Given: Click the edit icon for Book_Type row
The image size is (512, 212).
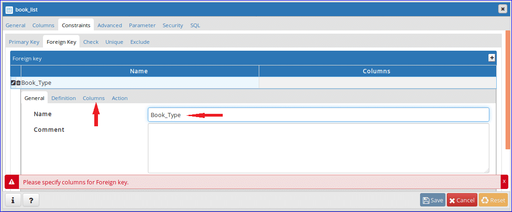Looking at the screenshot, I should click(x=13, y=82).
